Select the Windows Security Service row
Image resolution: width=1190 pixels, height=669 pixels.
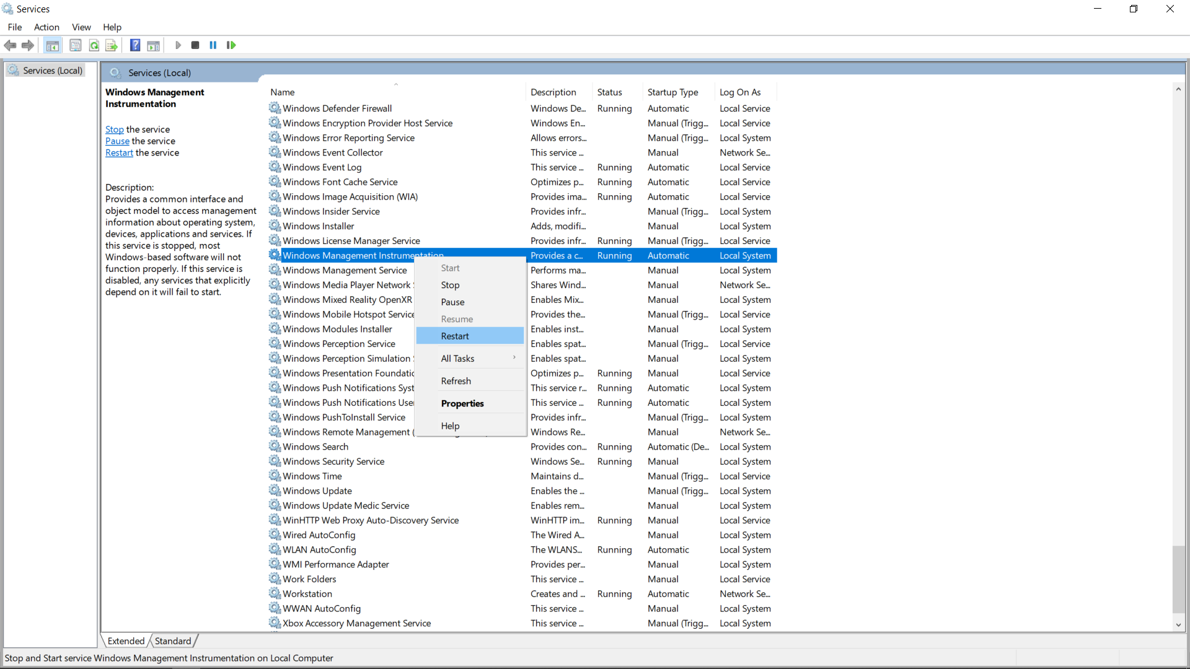(522, 461)
